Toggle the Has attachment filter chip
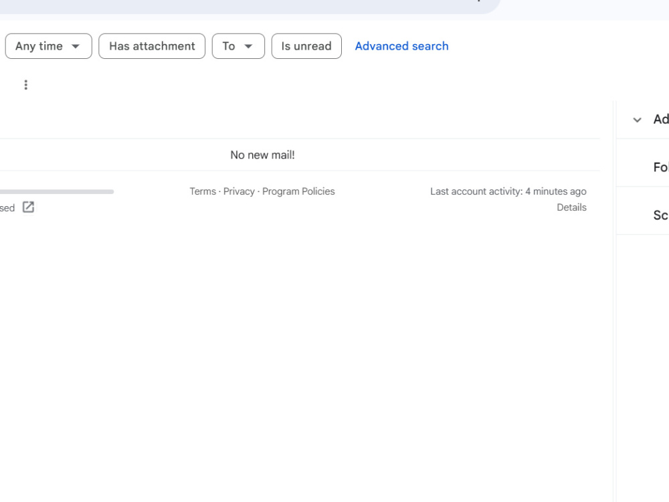The height and width of the screenshot is (502, 669). click(x=152, y=46)
